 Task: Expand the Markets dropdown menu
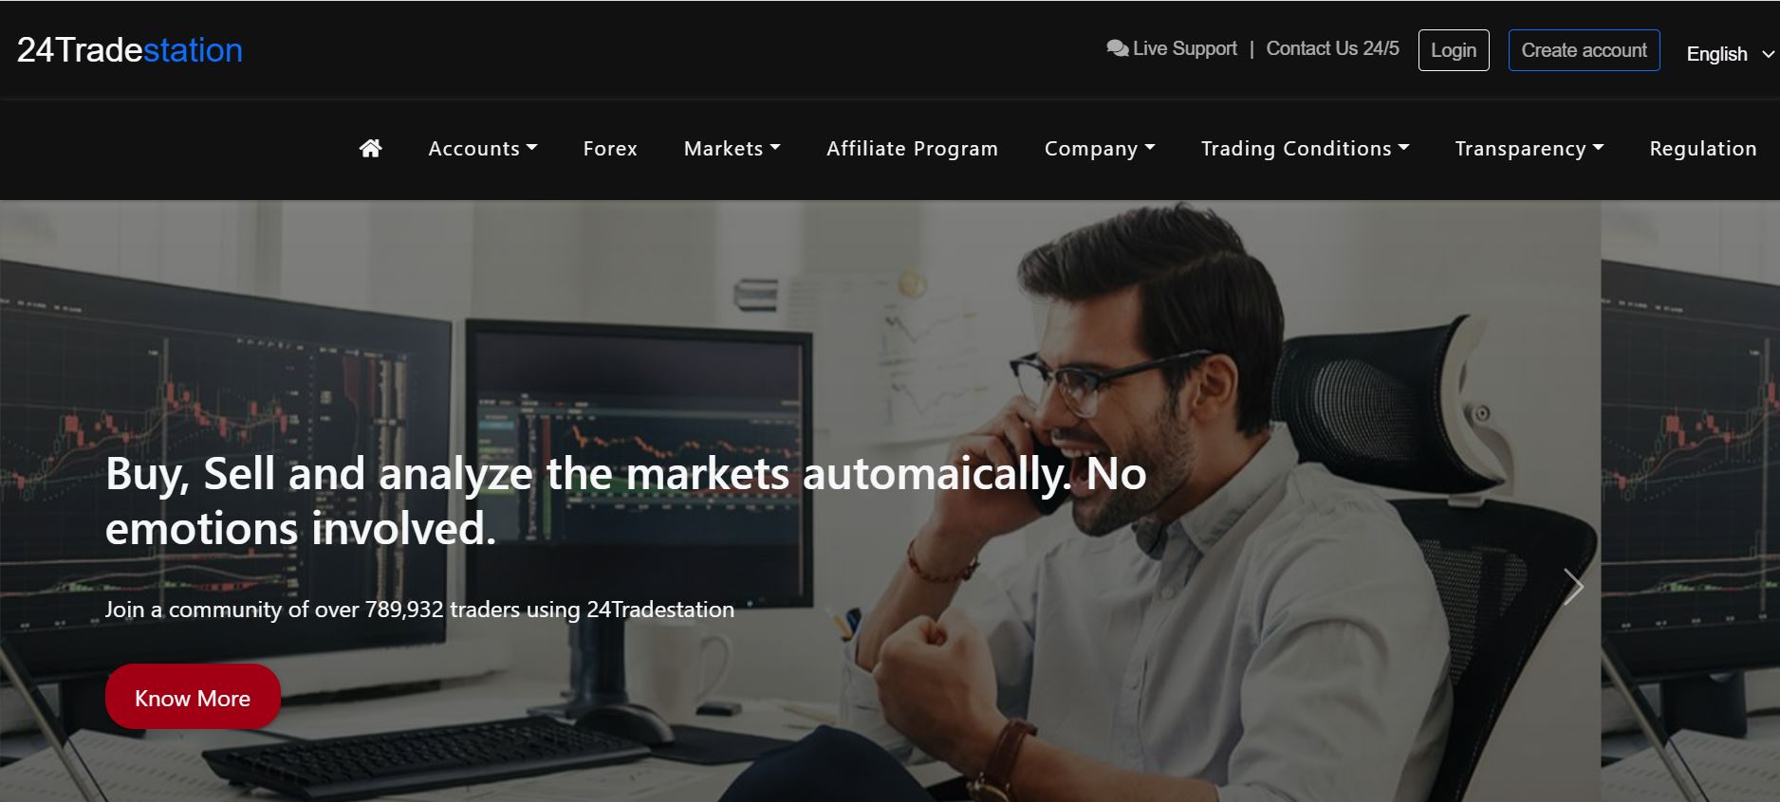[732, 149]
